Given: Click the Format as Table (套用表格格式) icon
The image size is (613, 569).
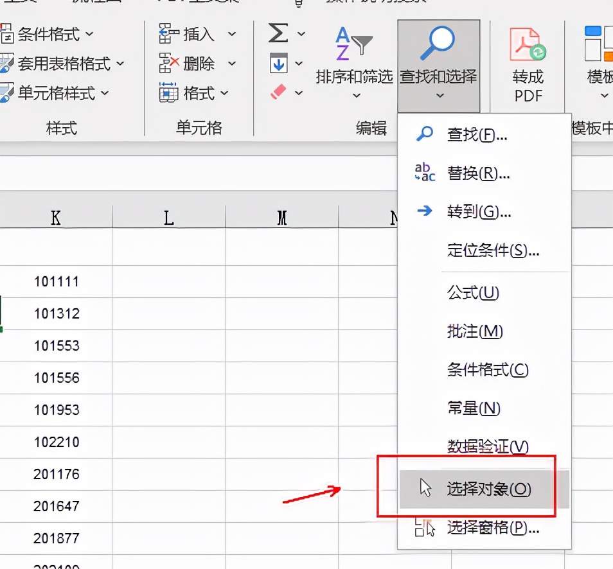Looking at the screenshot, I should coord(6,64).
